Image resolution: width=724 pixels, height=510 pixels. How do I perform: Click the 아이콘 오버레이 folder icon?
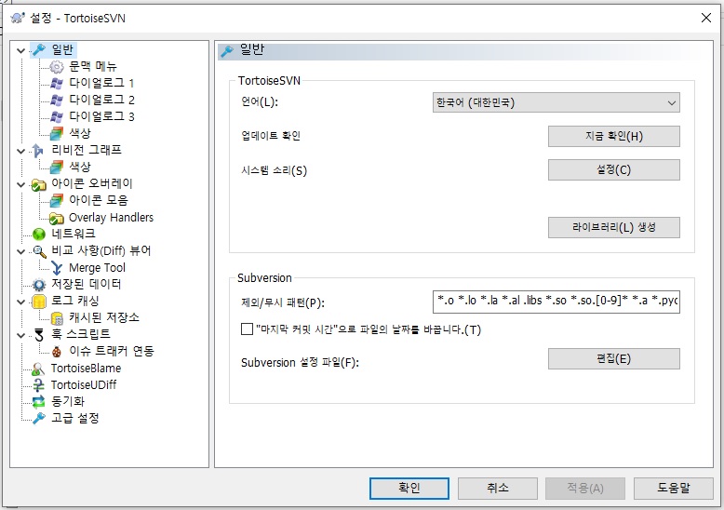click(39, 184)
